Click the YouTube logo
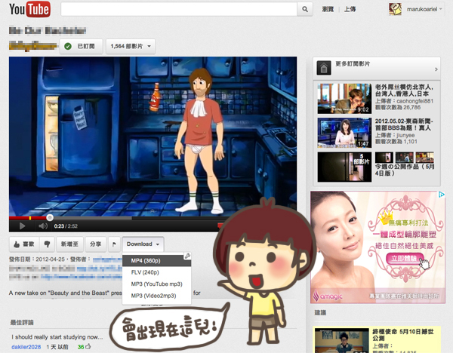The height and width of the screenshot is (353, 453). coord(29,9)
